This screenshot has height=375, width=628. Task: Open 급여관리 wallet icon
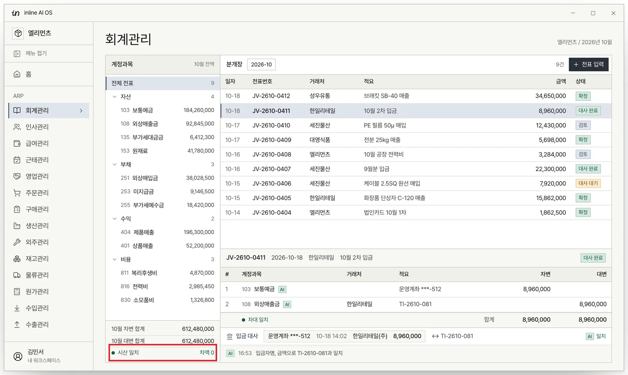[x=17, y=144]
